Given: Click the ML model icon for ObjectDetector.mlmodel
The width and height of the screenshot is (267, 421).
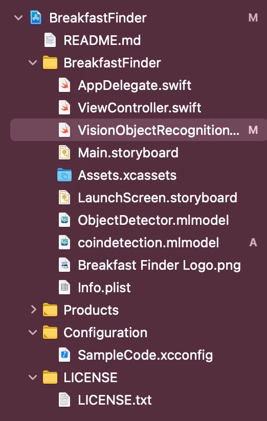Looking at the screenshot, I should (x=64, y=220).
